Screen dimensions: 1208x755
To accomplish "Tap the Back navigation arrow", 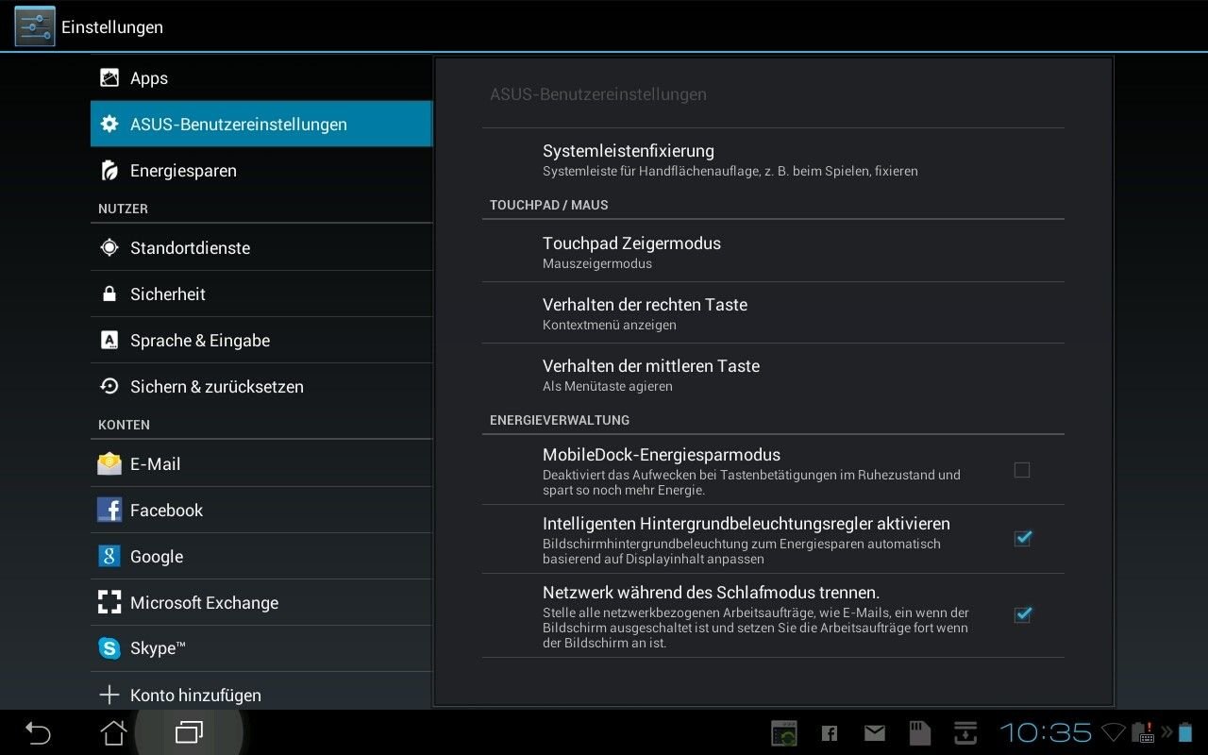I will click(38, 732).
